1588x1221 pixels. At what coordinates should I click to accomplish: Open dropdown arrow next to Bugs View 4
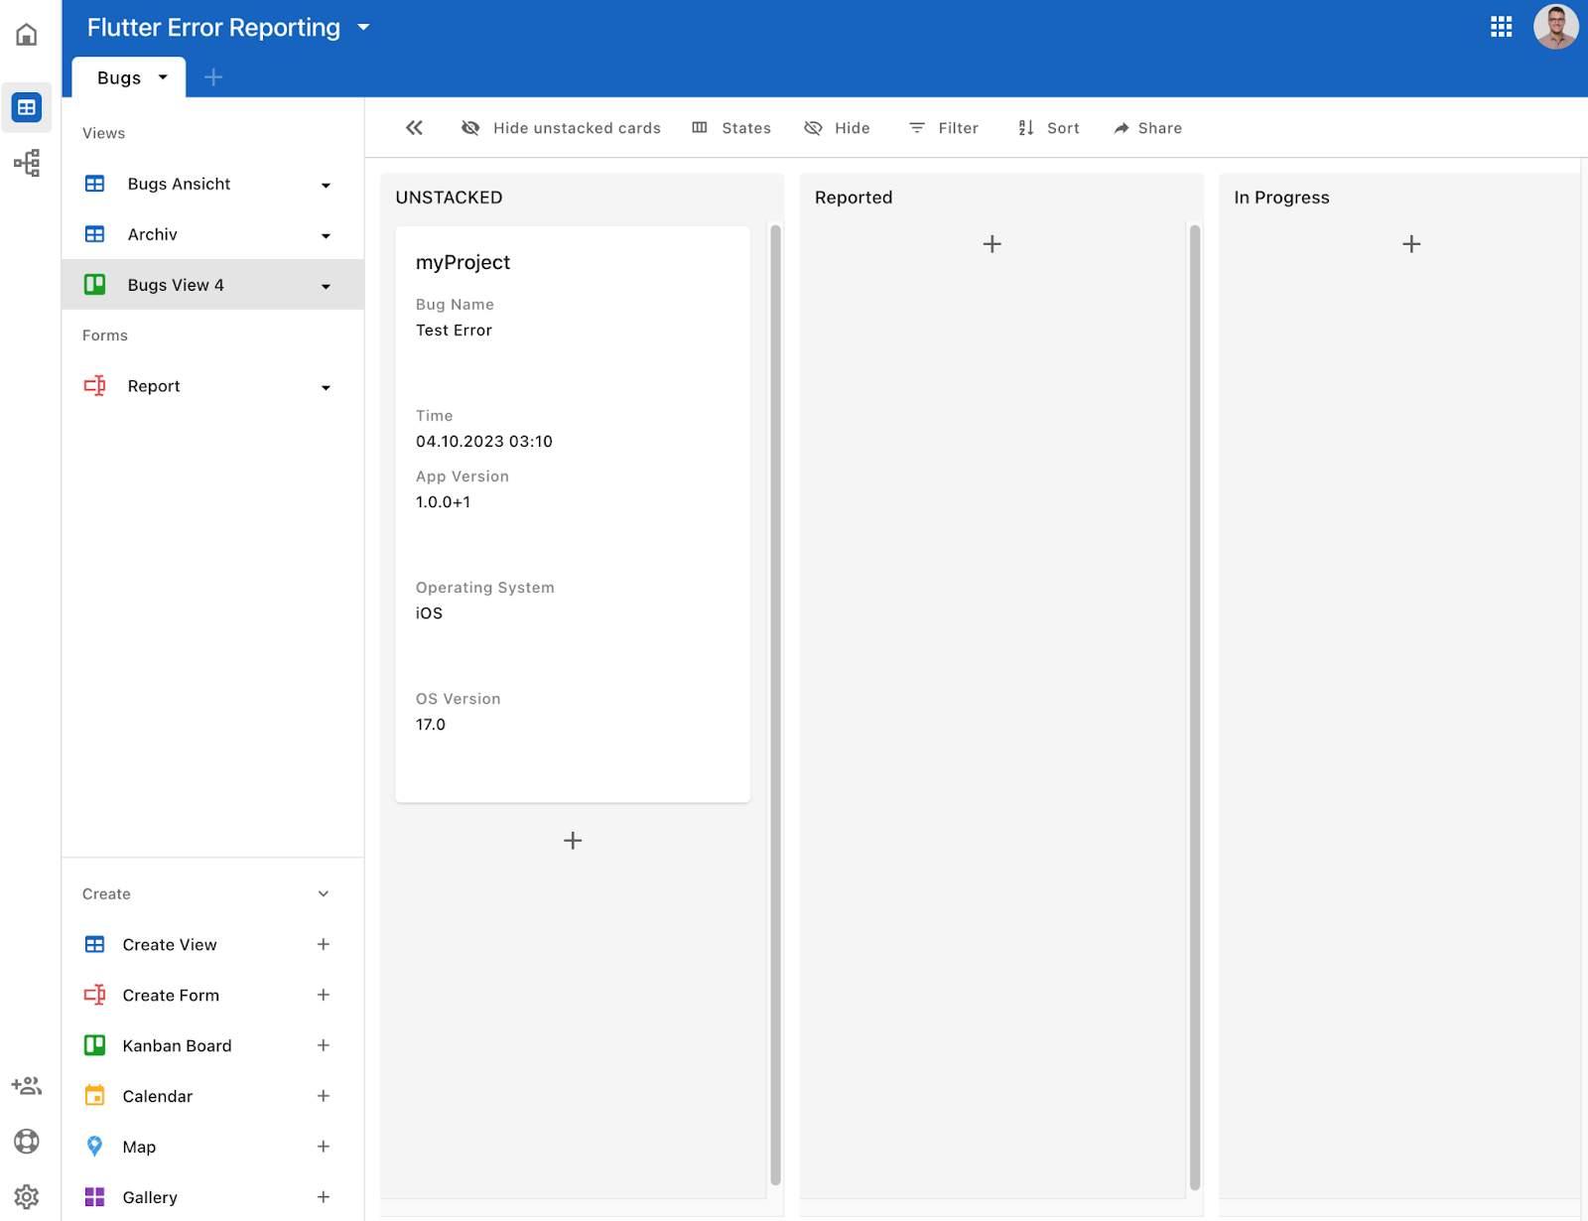tap(326, 287)
